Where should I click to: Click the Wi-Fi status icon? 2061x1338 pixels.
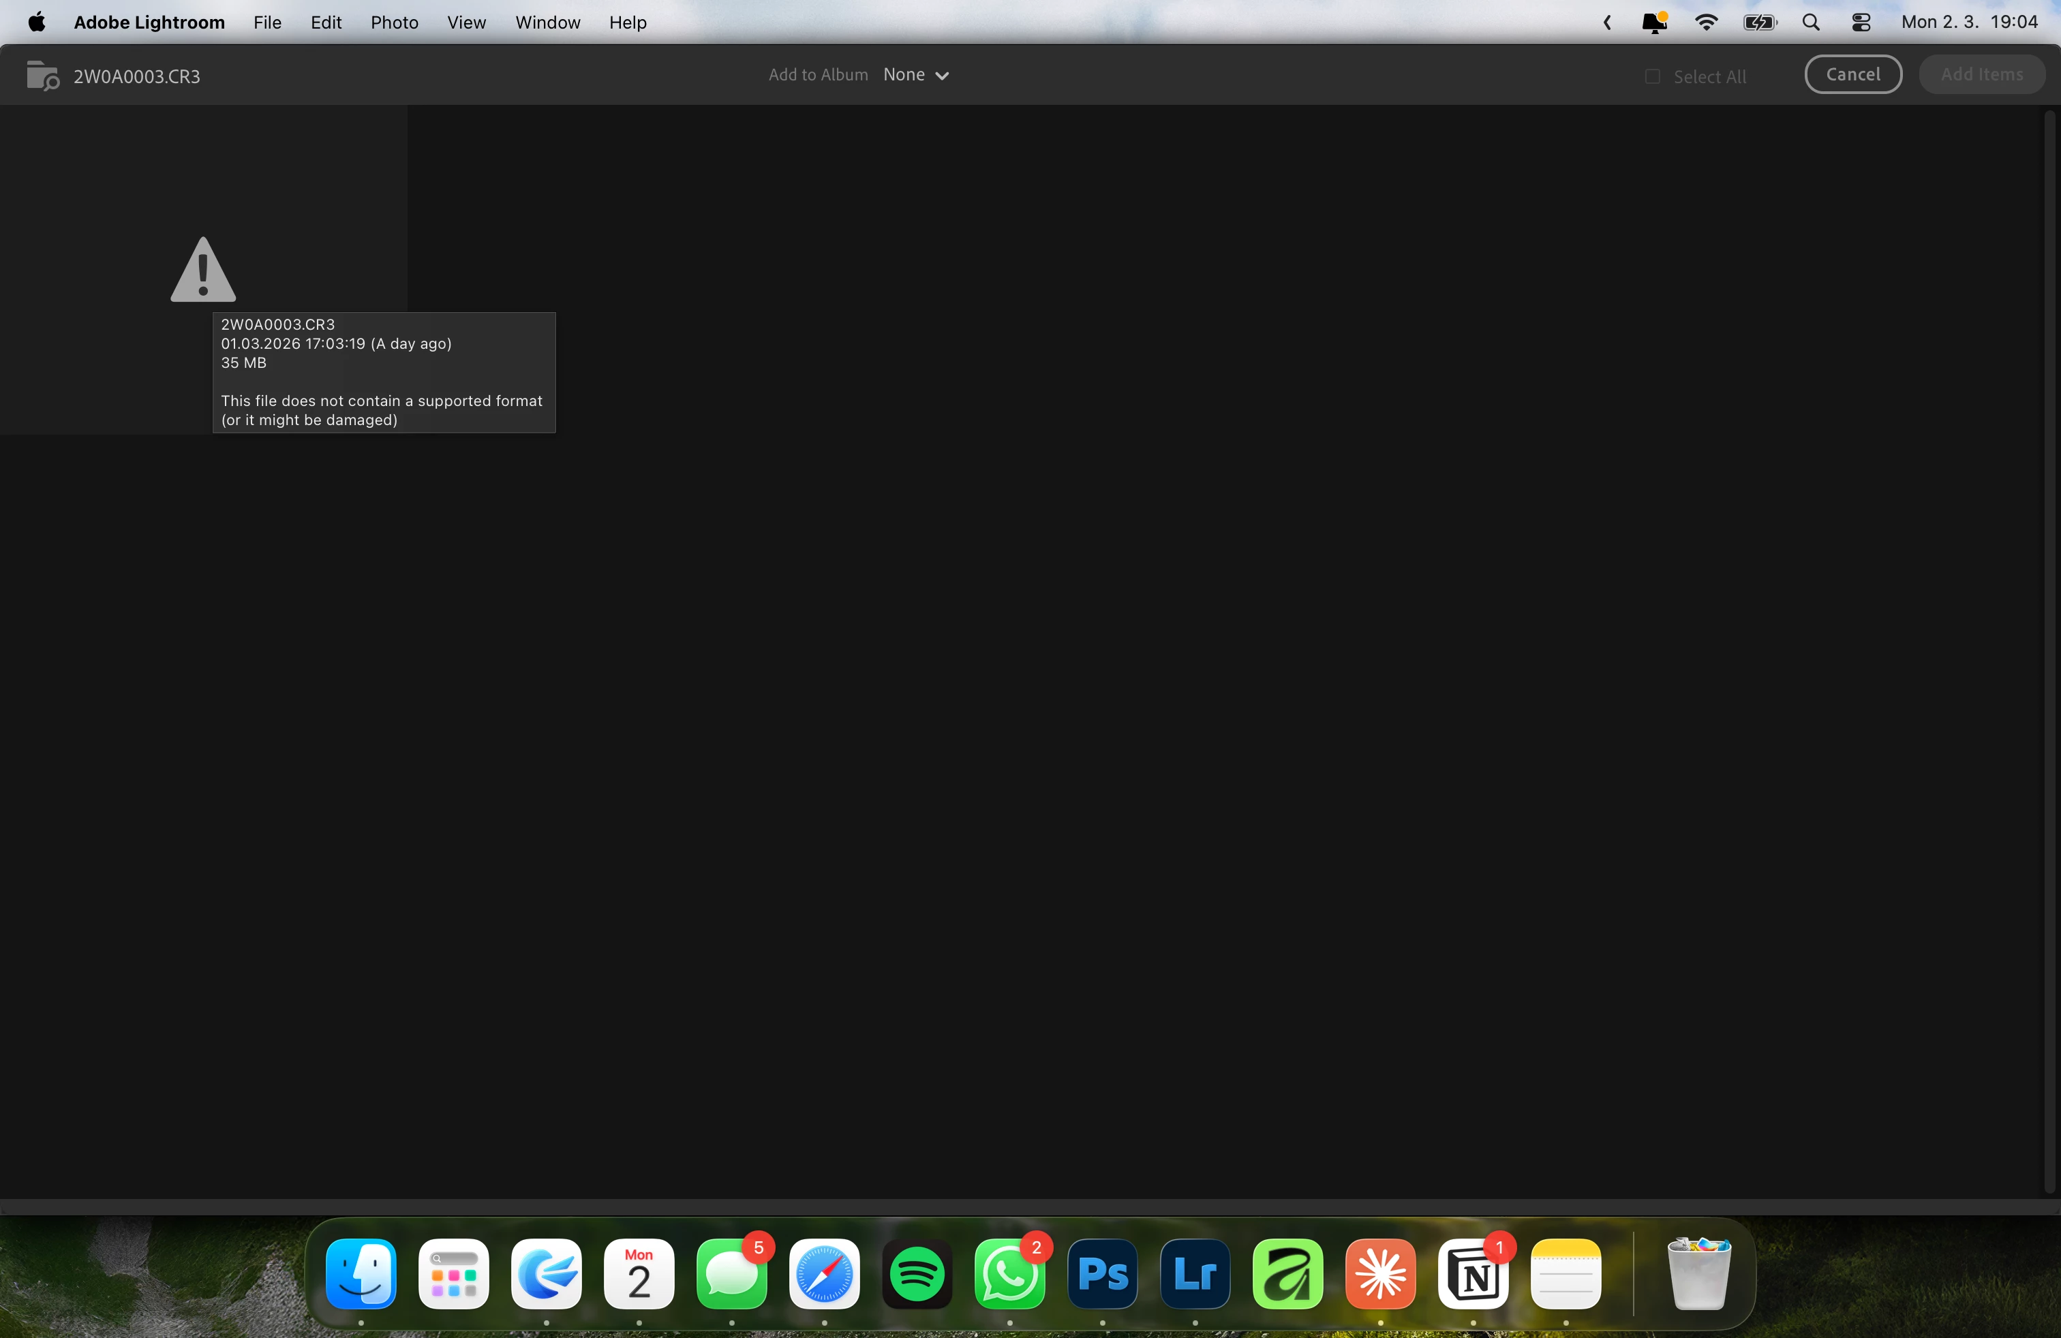(x=1706, y=22)
